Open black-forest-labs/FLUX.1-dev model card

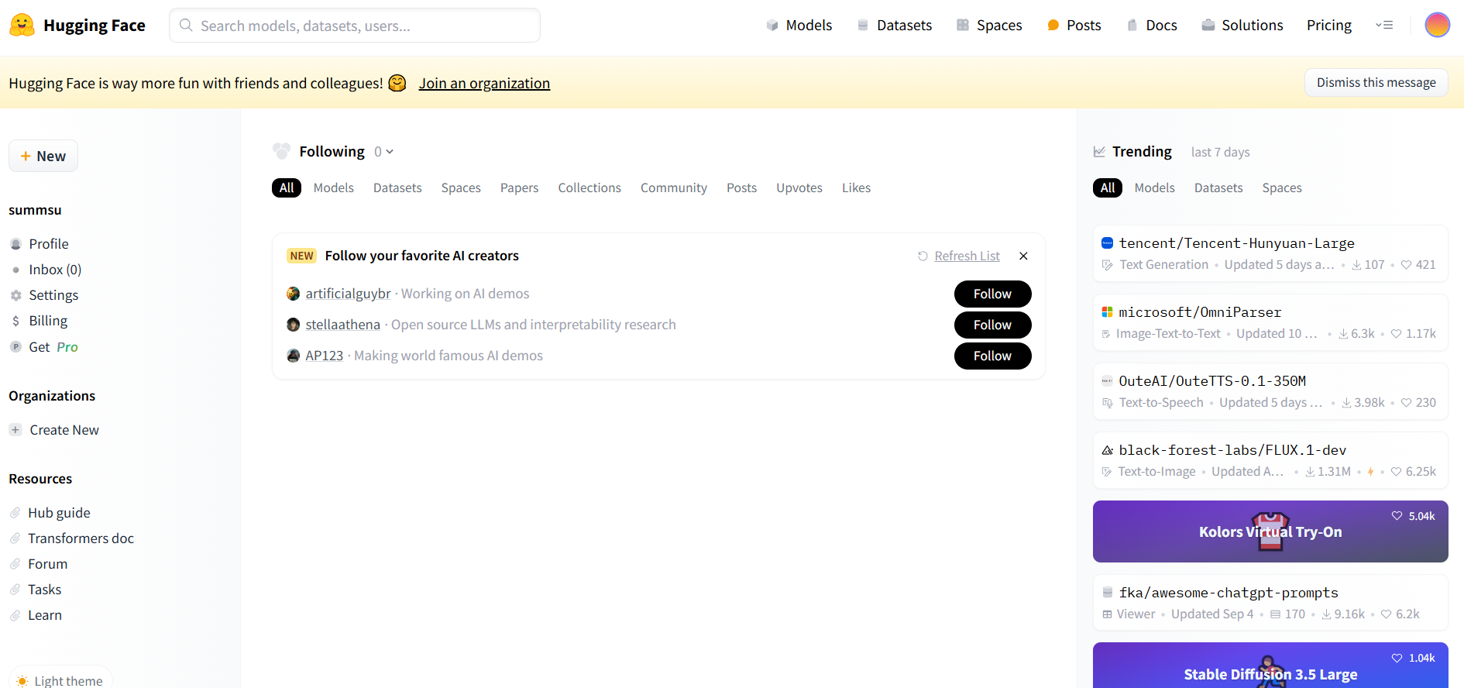click(1270, 460)
